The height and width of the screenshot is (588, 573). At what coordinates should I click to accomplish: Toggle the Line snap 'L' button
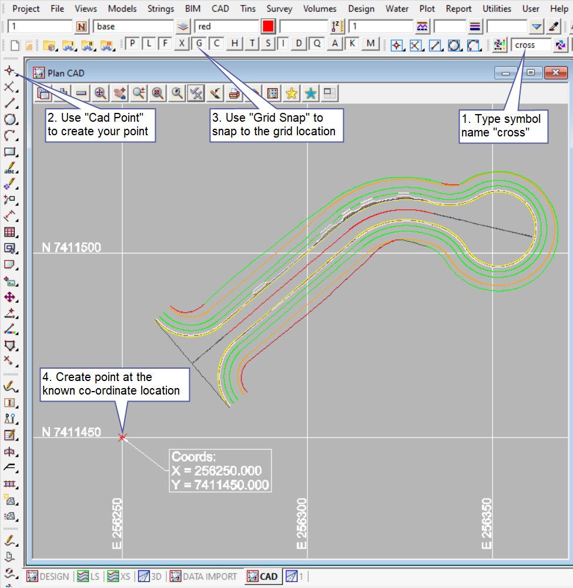click(x=149, y=44)
